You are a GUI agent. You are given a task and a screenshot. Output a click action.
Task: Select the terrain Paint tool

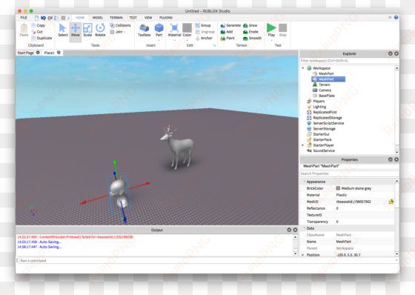point(228,38)
